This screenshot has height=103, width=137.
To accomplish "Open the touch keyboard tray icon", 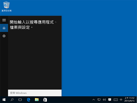I will click(116, 100).
